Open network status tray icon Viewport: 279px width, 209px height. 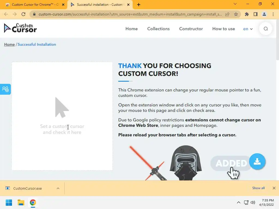[246, 202]
